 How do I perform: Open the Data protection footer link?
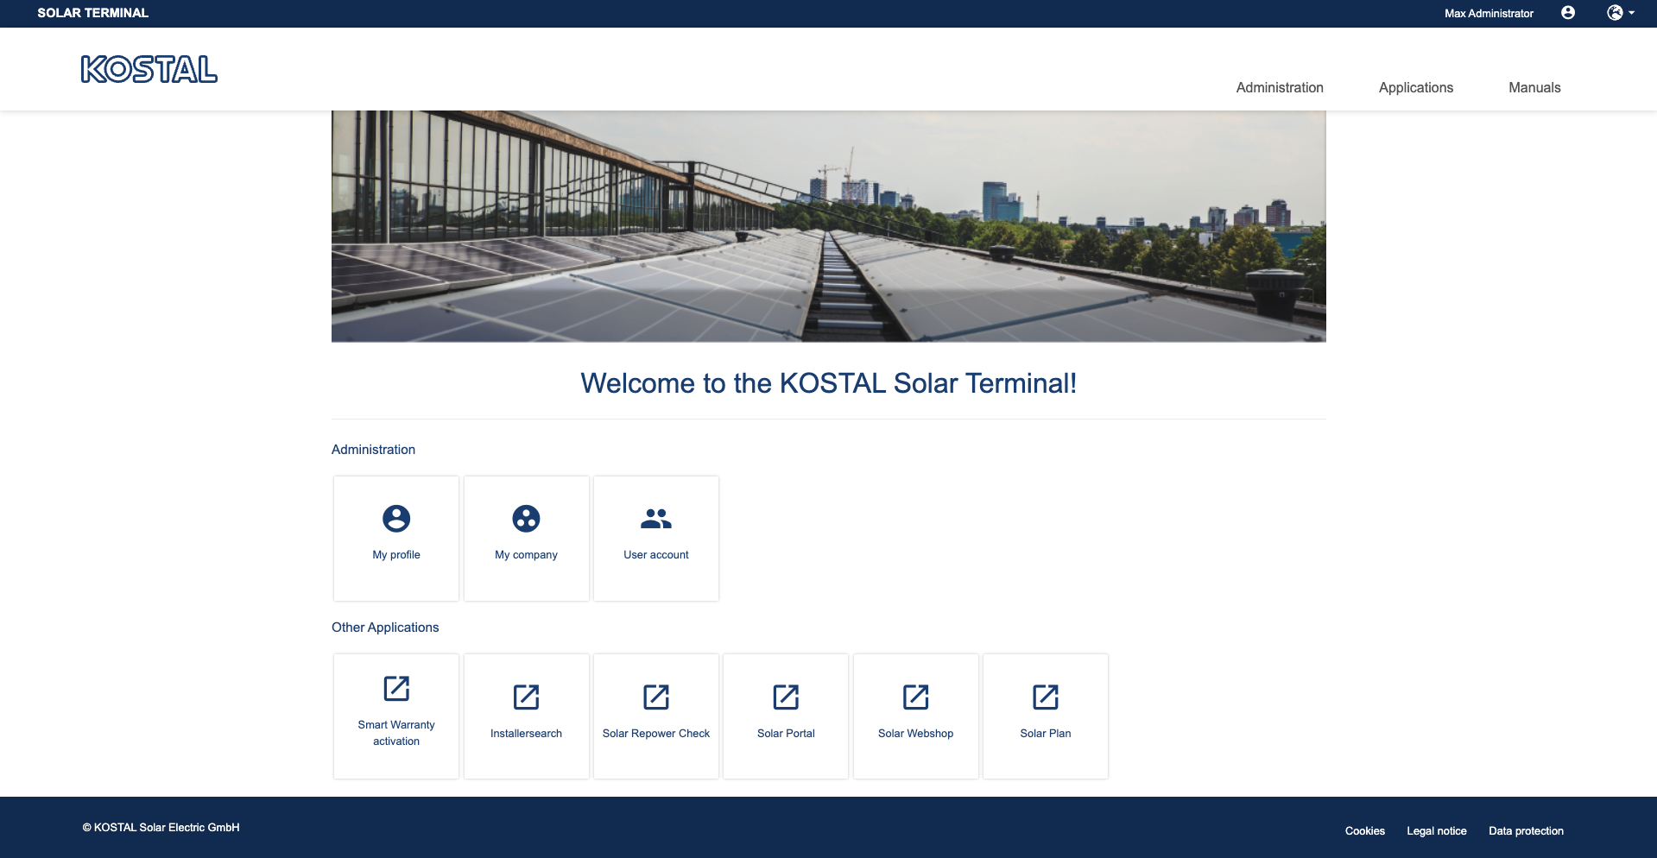coord(1526,831)
